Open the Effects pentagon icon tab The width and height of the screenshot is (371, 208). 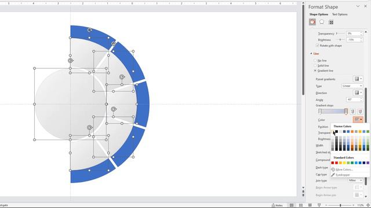click(x=322, y=22)
